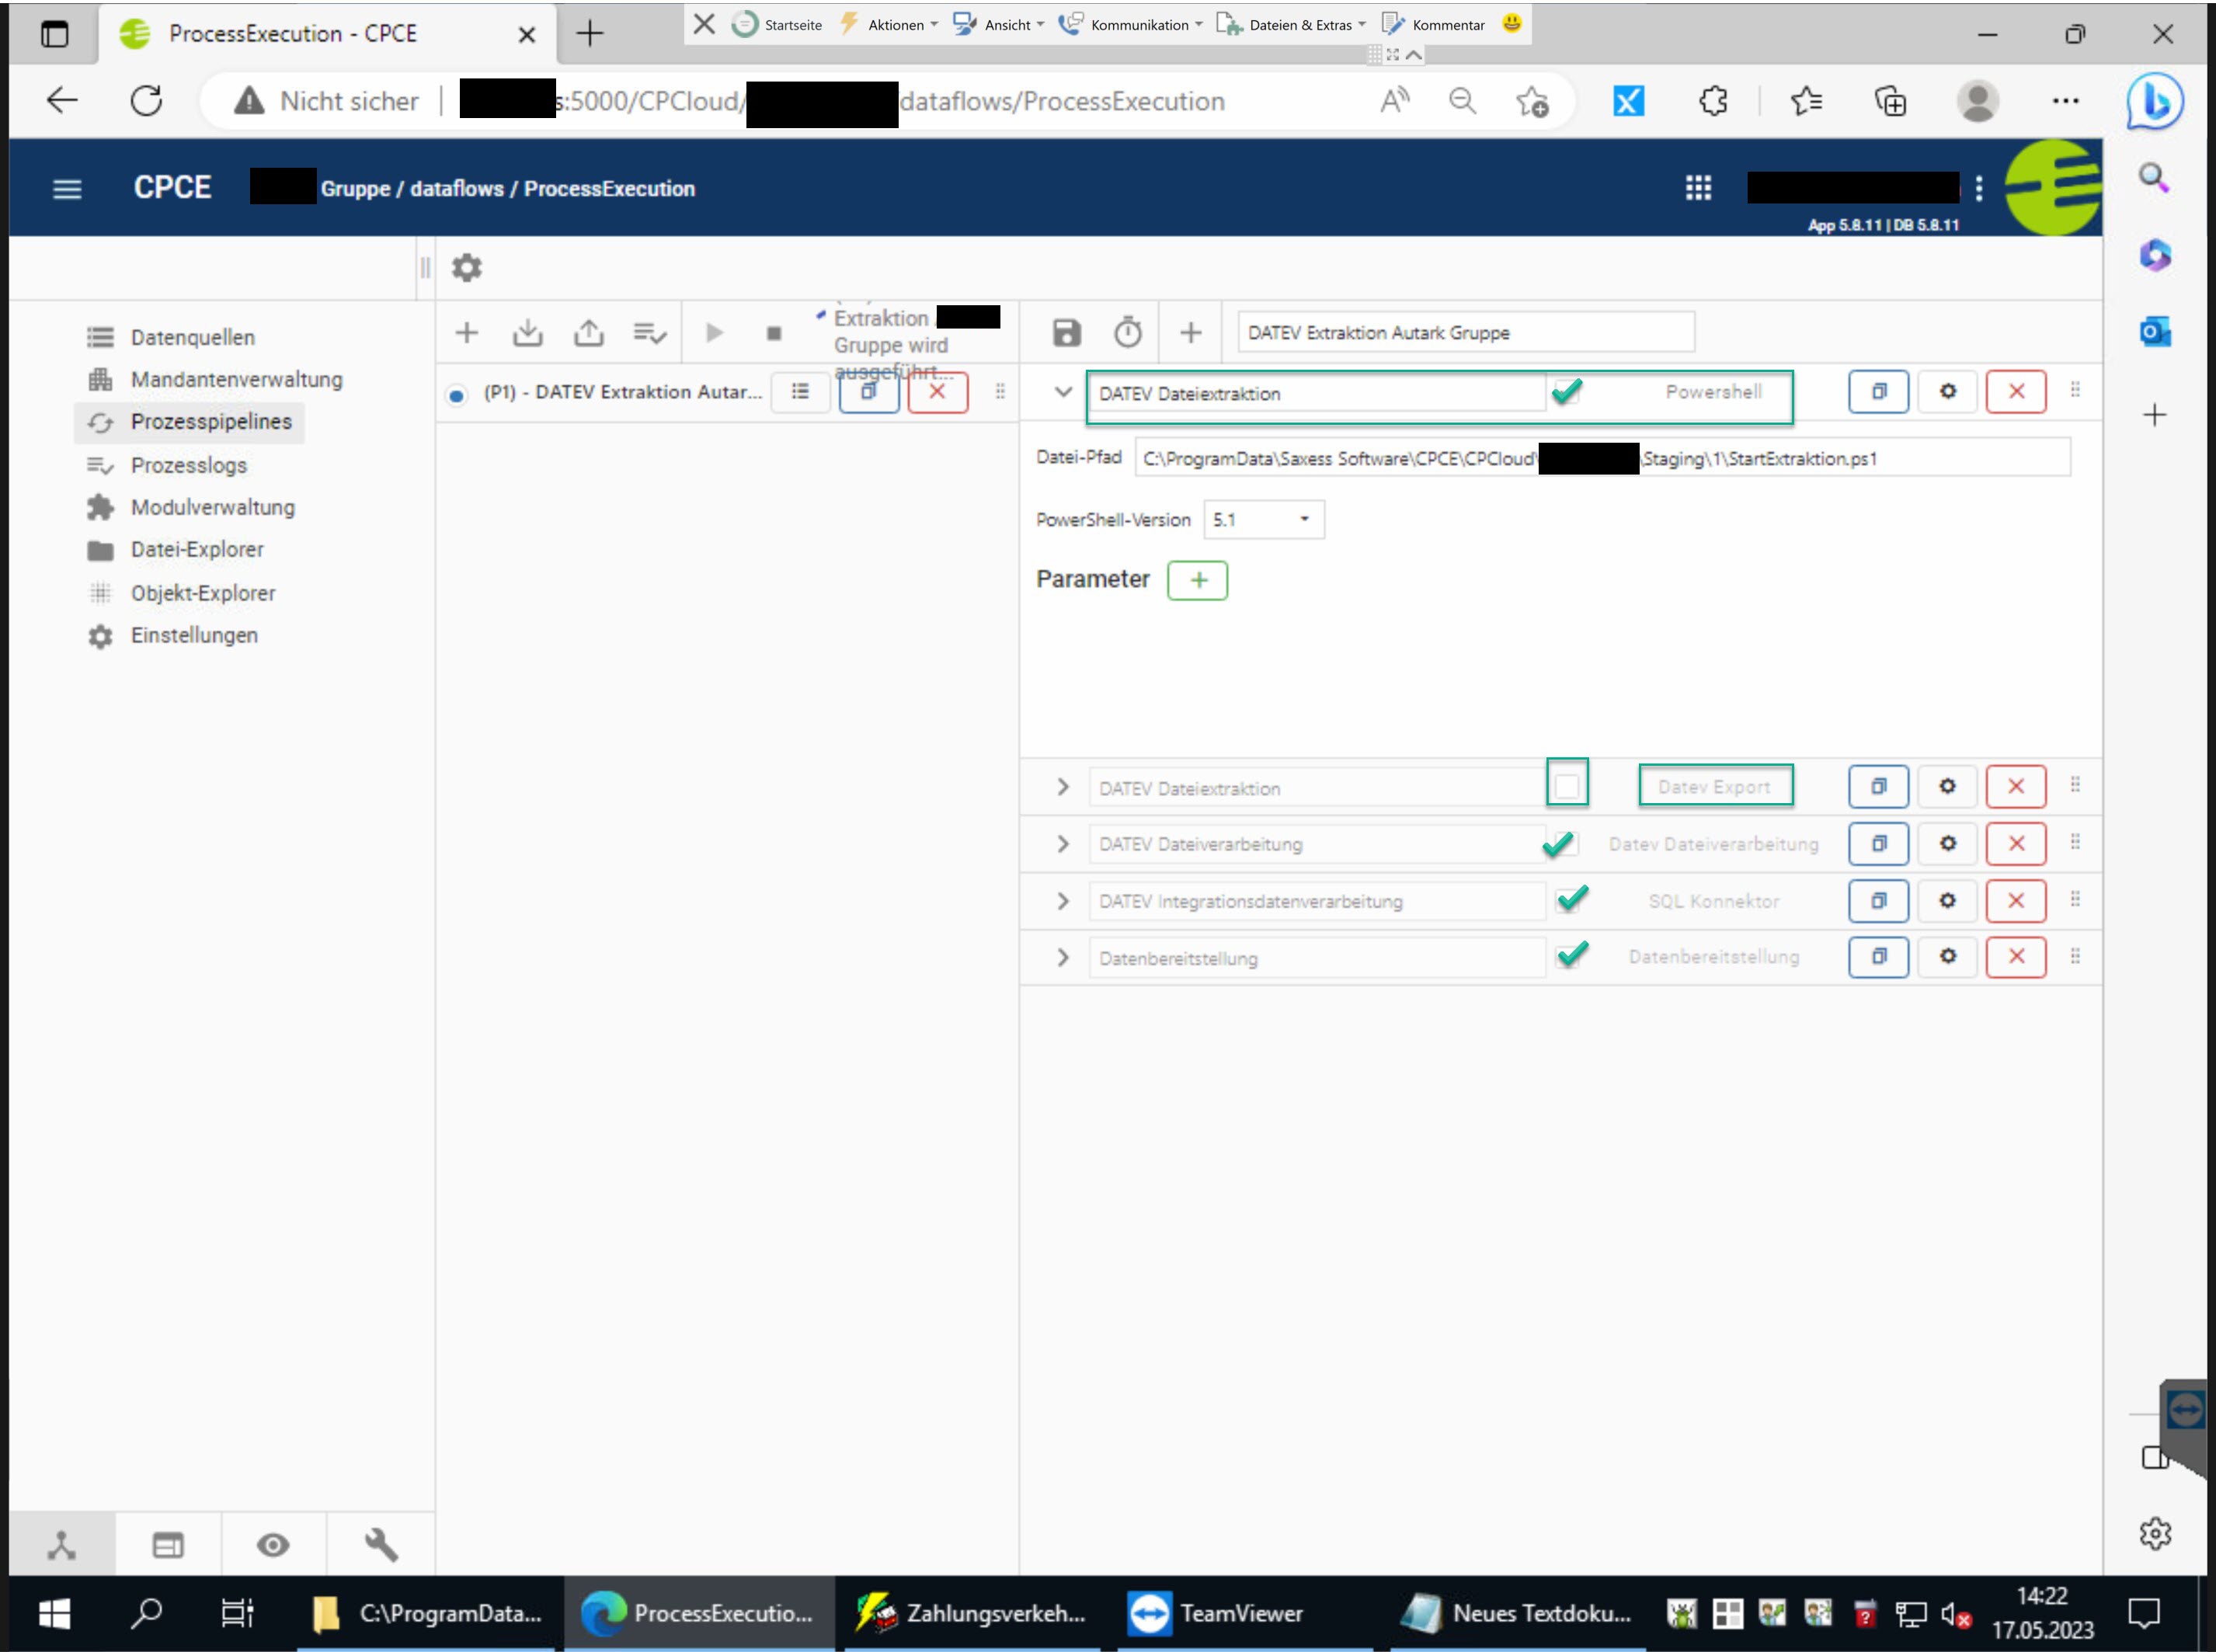Duplicate the Datenbereitstellung step
This screenshot has width=2216, height=1652.
tap(1877, 956)
